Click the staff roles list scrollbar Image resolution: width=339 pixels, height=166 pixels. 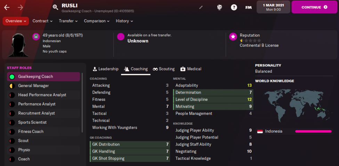pyautogui.click(x=82, y=102)
